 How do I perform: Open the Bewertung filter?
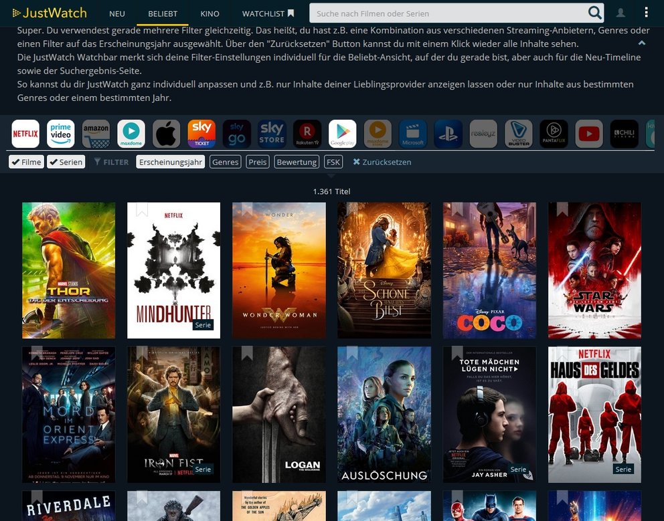[297, 162]
